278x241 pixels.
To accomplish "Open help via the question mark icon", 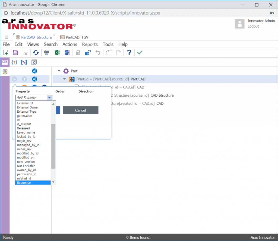I will pyautogui.click(x=129, y=53).
